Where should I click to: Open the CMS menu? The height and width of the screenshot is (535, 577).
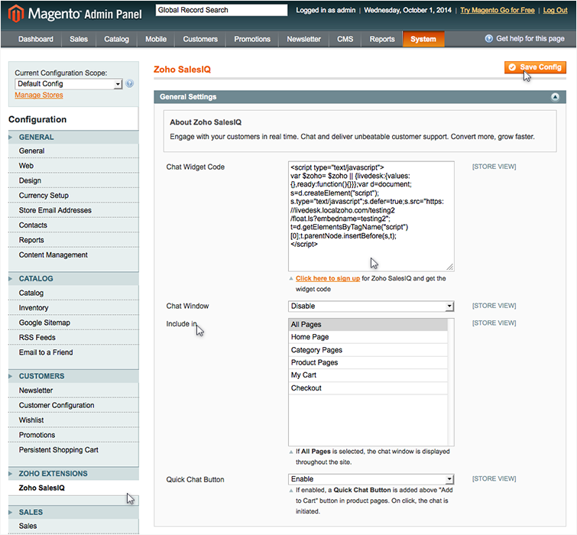point(345,39)
